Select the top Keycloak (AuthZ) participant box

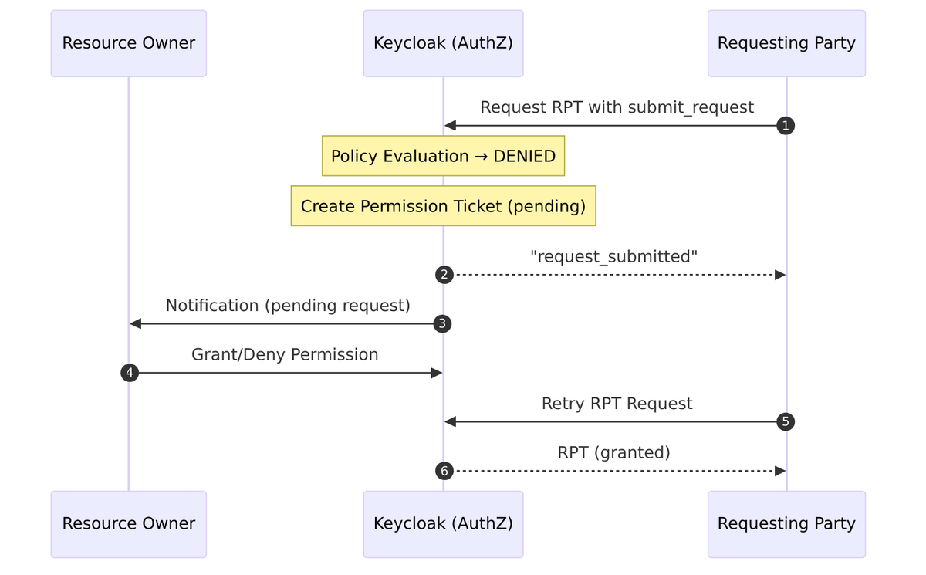(x=443, y=43)
